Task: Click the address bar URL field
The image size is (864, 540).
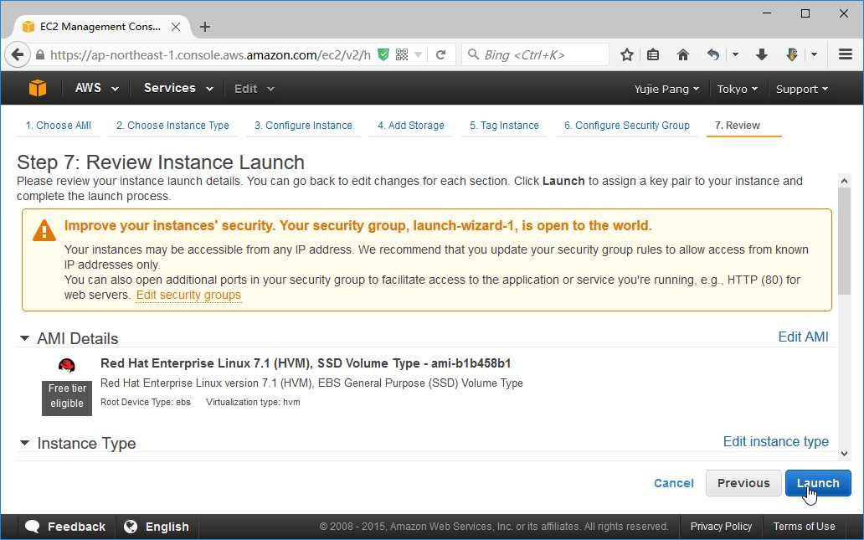Action: (x=210, y=54)
